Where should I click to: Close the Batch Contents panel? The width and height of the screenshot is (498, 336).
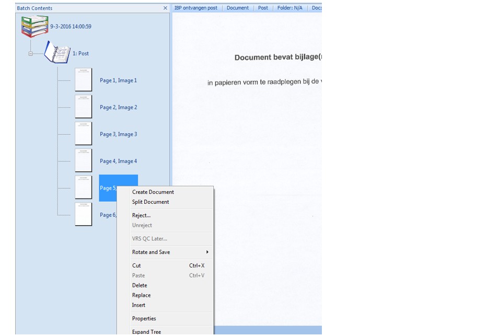coord(165,8)
